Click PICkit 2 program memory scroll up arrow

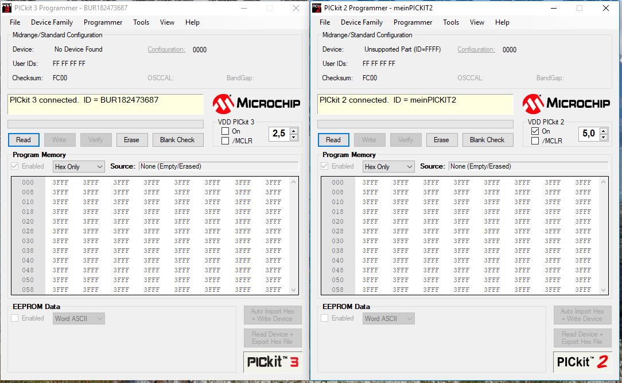pyautogui.click(x=604, y=182)
